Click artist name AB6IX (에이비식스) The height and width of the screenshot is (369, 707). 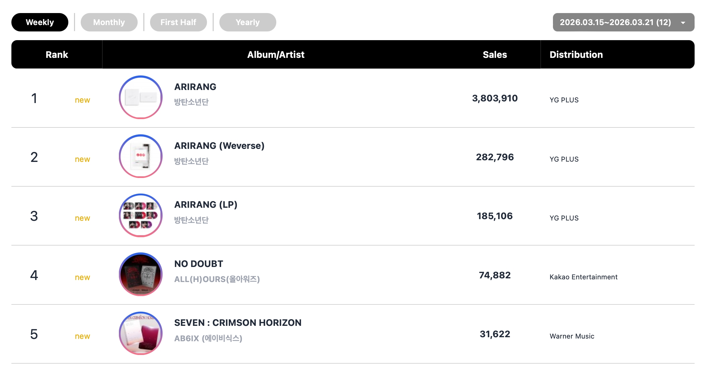coord(208,339)
